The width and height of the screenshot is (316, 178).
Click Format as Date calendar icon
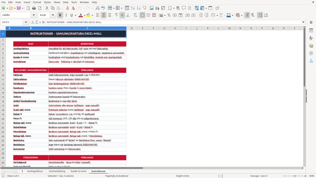[x=180, y=15]
